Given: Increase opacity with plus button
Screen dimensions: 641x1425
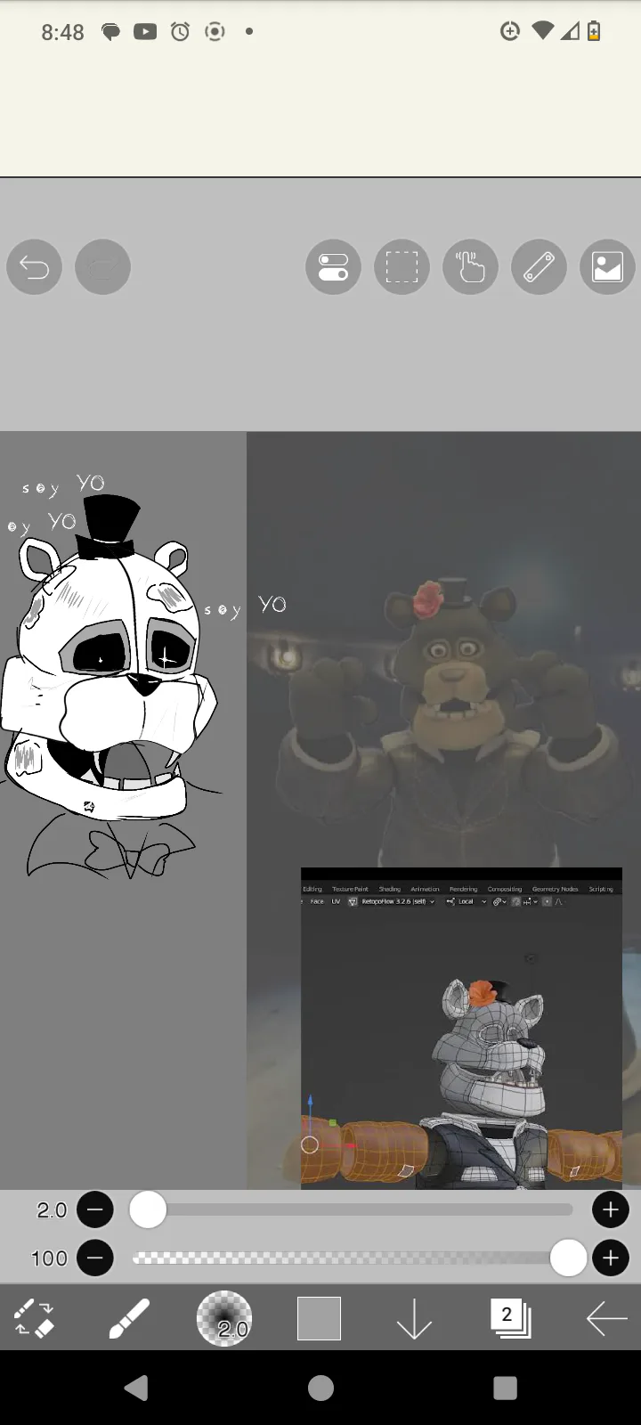Looking at the screenshot, I should tap(611, 1258).
